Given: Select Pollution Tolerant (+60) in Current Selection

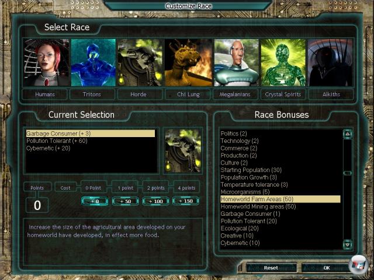Looking at the screenshot, I should [x=57, y=141].
